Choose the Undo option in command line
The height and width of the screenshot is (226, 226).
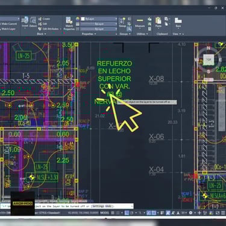tap(108, 206)
